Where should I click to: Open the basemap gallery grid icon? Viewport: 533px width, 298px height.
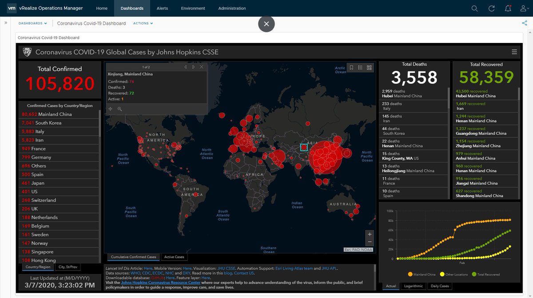pyautogui.click(x=369, y=67)
